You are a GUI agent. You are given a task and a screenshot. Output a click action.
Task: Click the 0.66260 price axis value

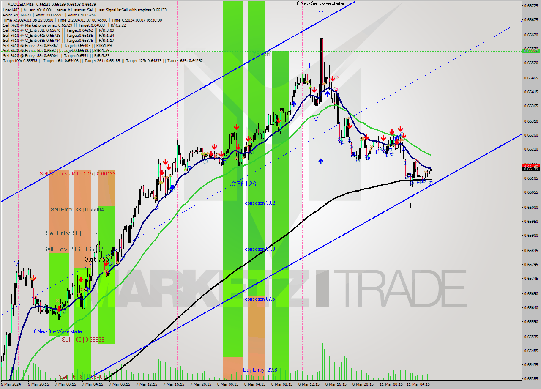[531, 135]
